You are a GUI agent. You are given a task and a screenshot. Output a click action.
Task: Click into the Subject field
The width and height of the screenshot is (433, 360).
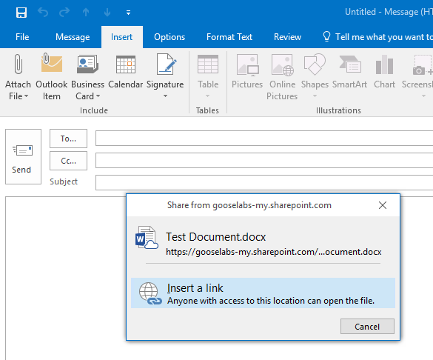[264, 182]
